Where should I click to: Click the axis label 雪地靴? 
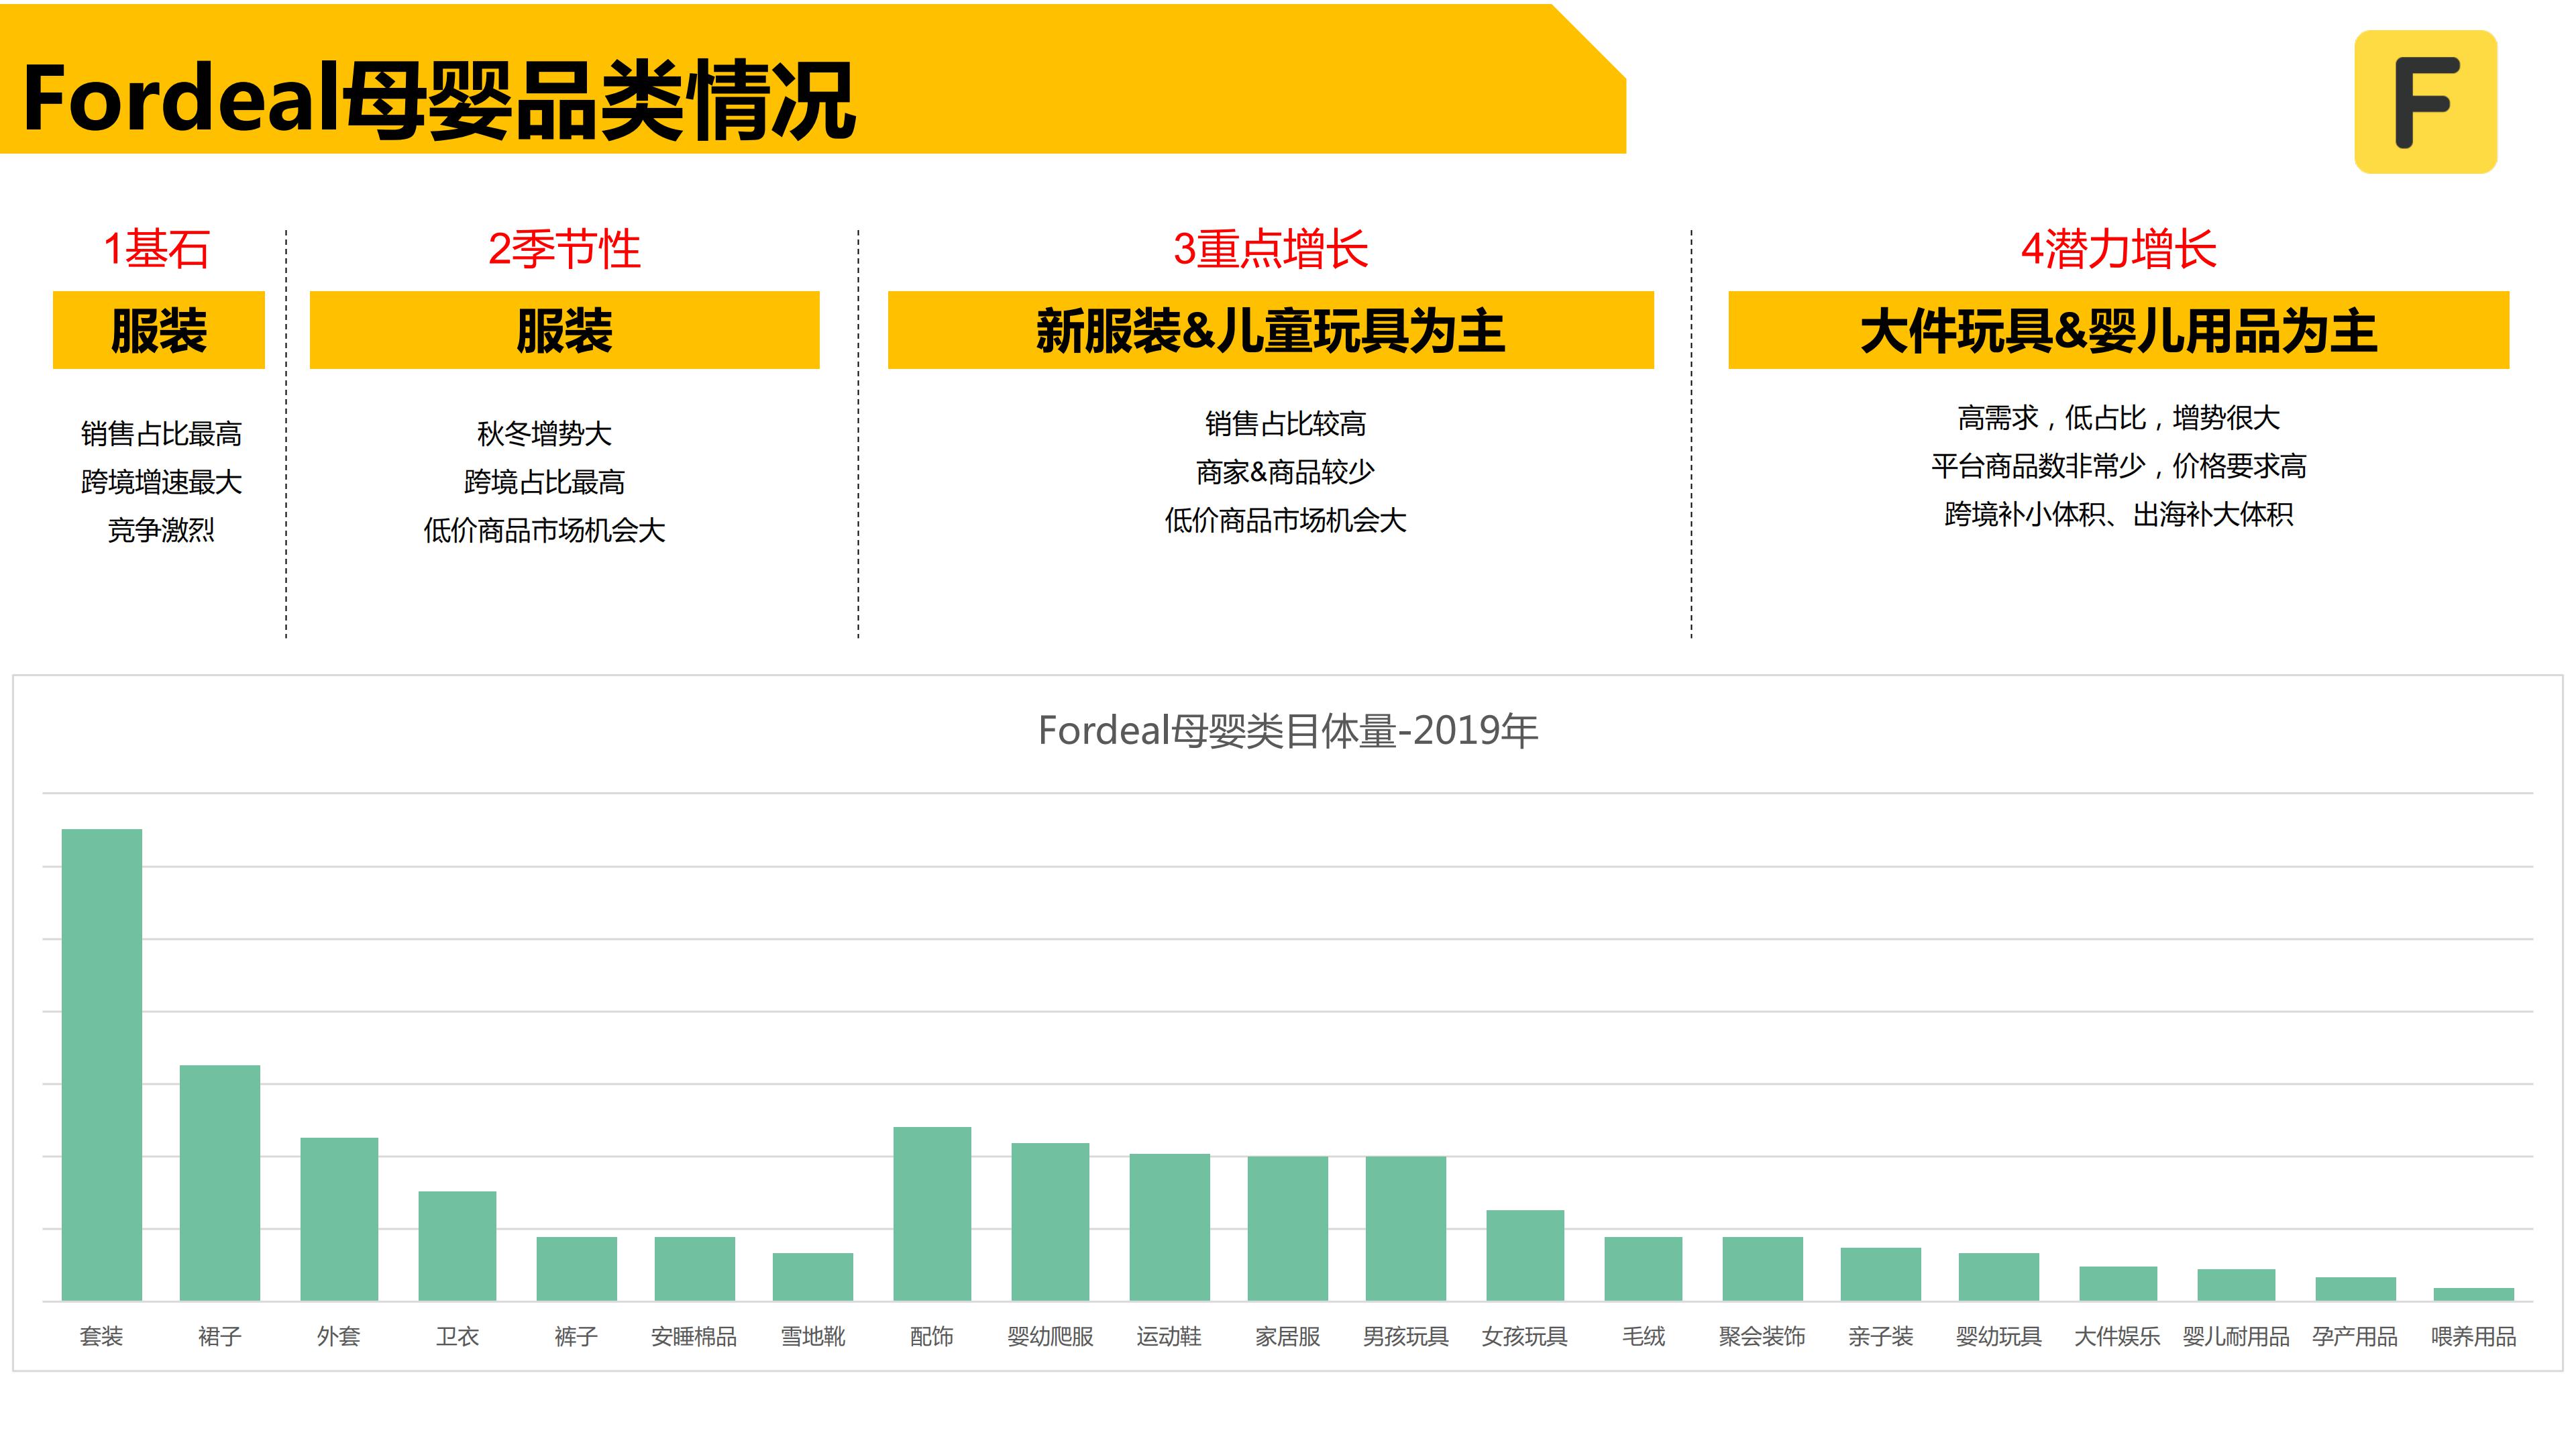(813, 1336)
